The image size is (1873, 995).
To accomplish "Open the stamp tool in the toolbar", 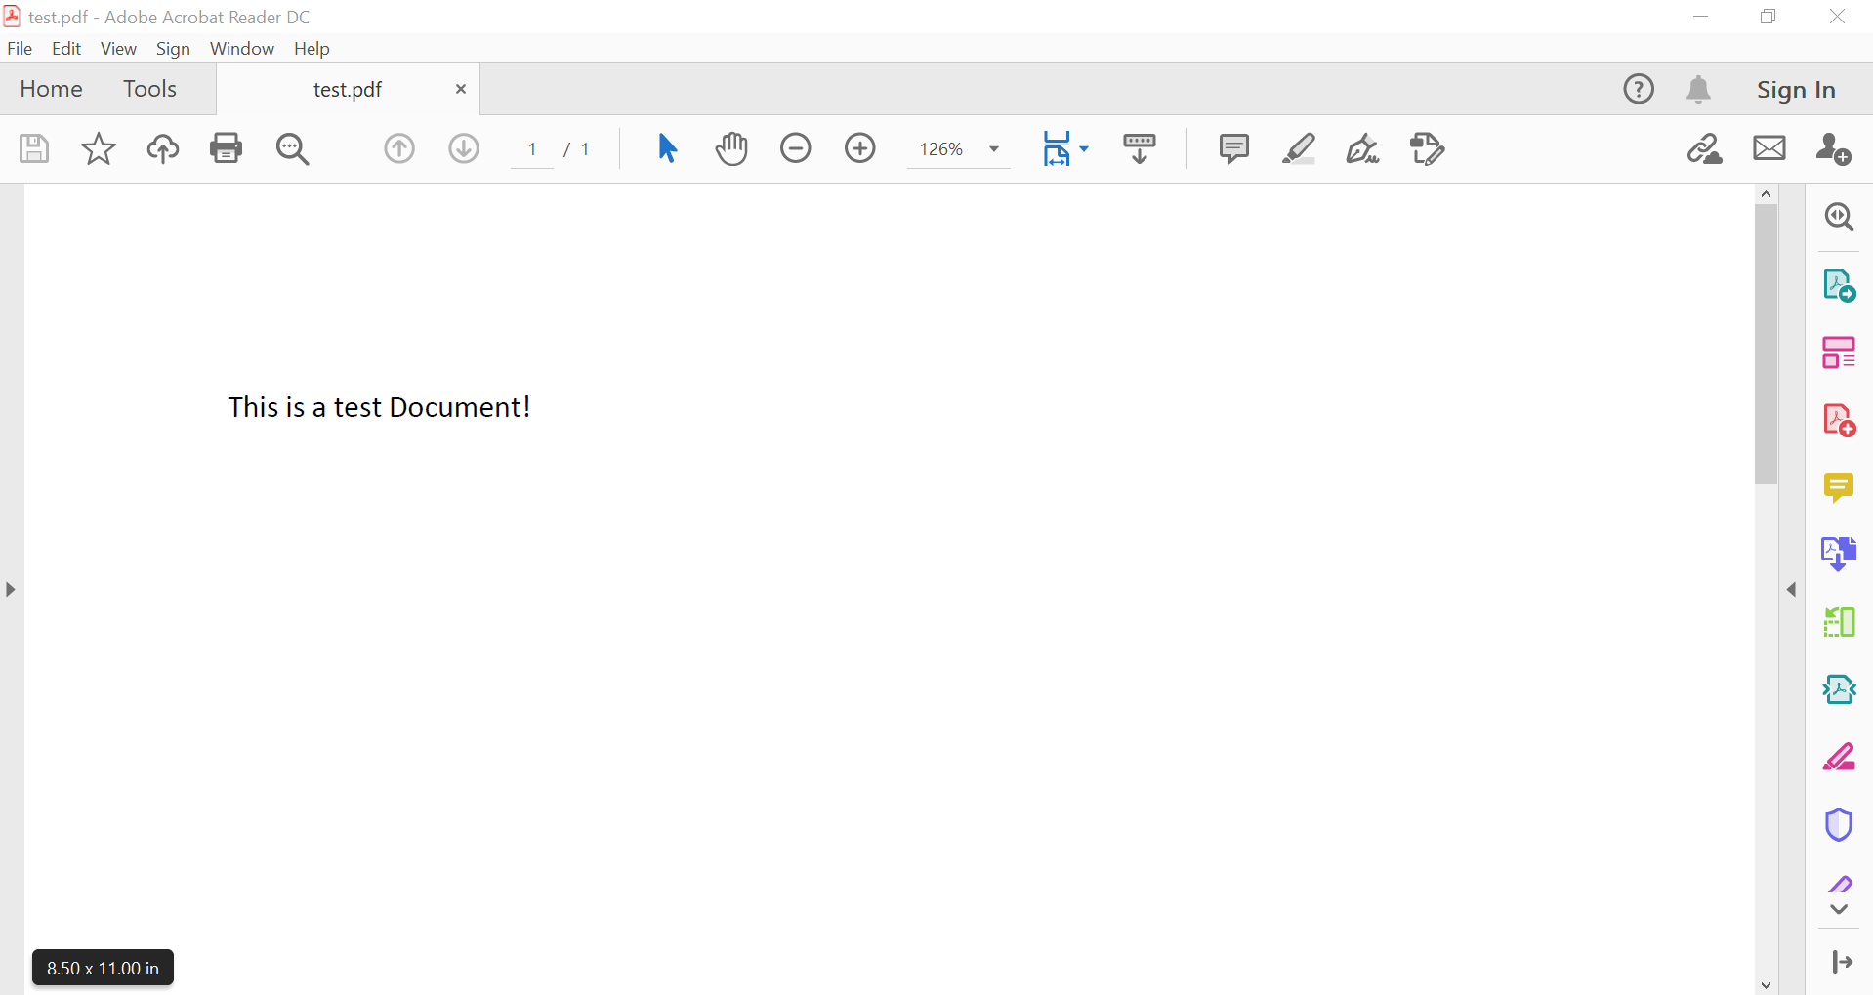I will point(1428,148).
